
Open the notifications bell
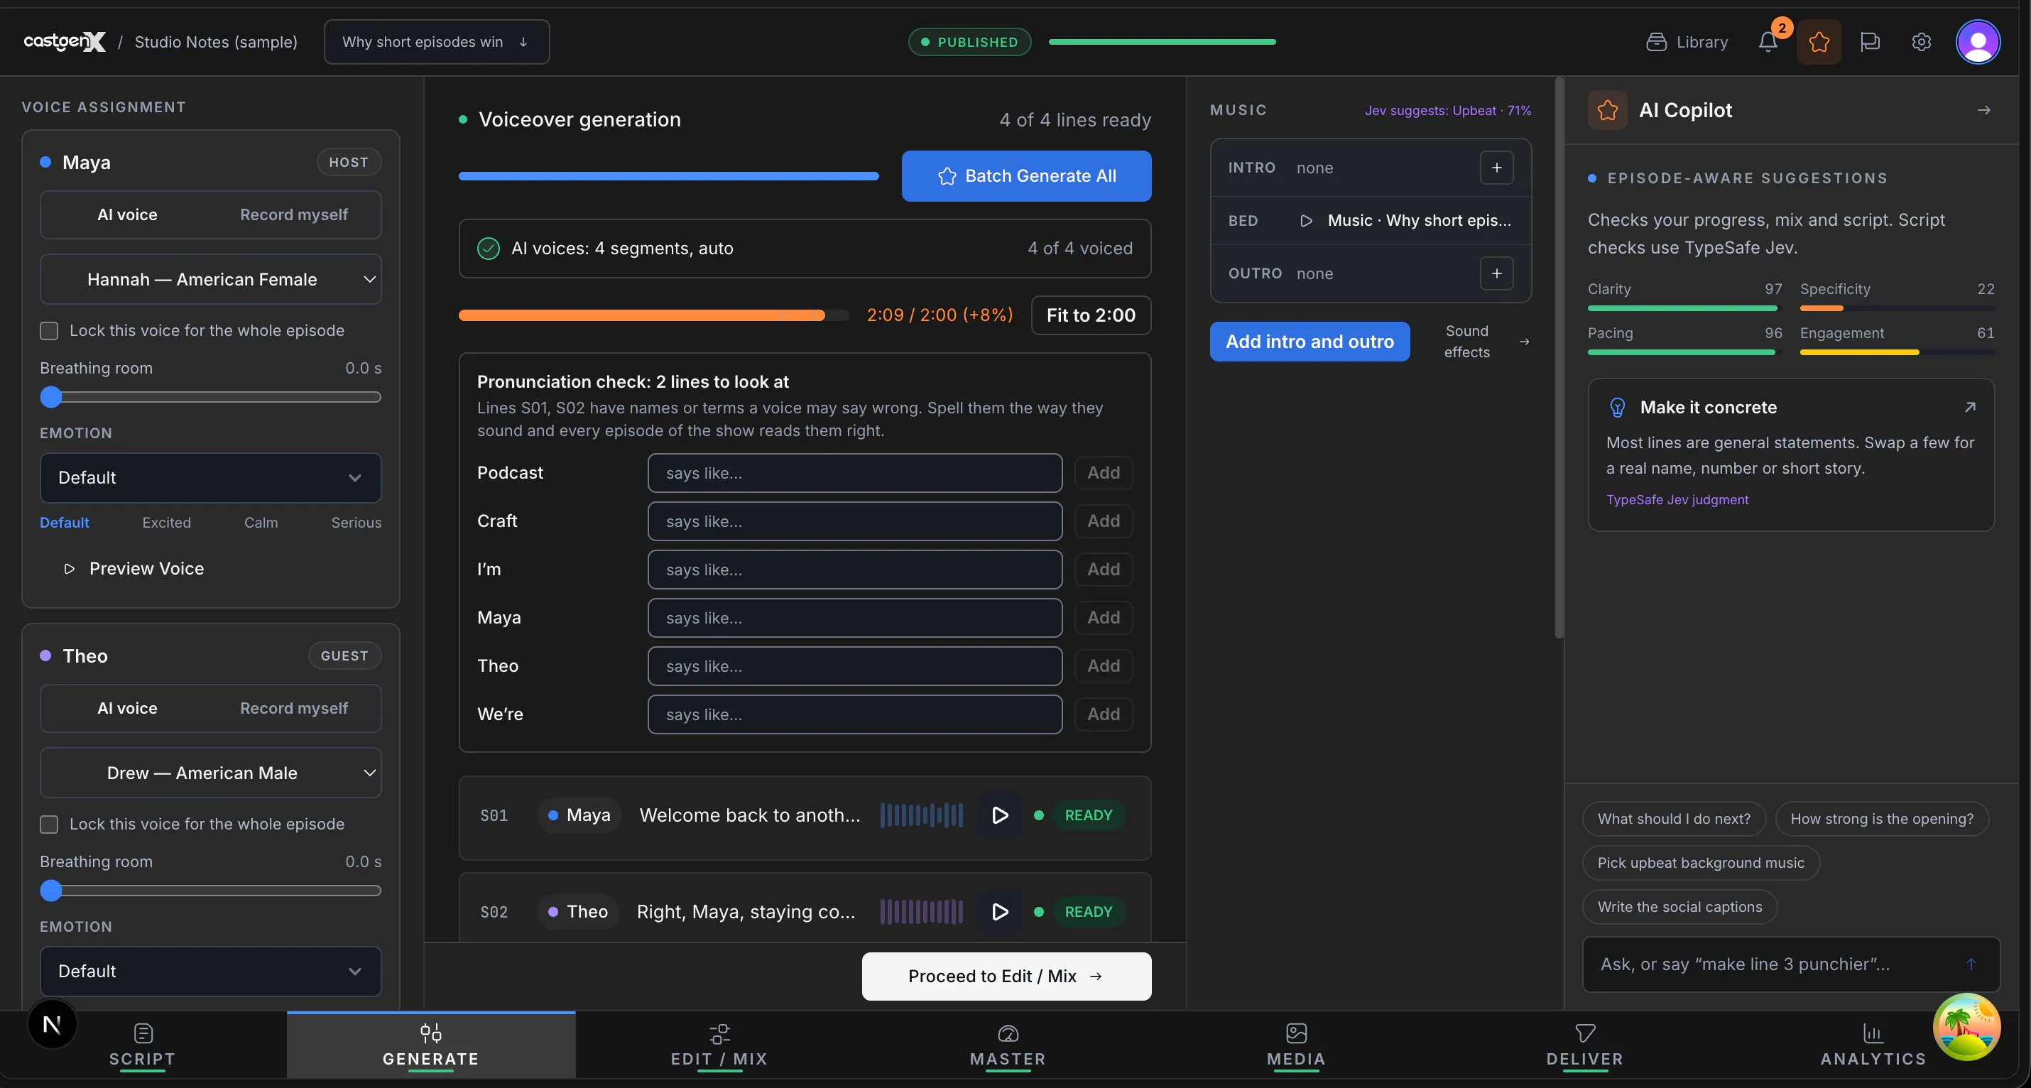(x=1768, y=42)
